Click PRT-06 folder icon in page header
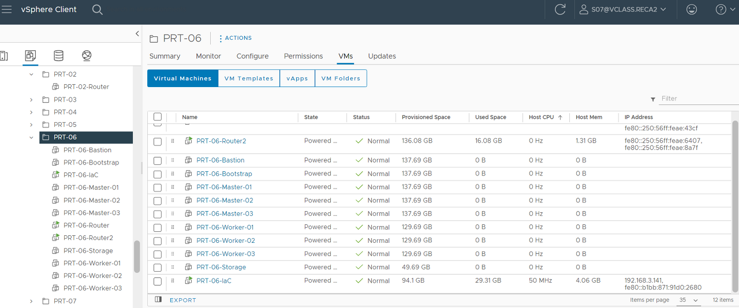The width and height of the screenshot is (739, 308). pyautogui.click(x=154, y=39)
